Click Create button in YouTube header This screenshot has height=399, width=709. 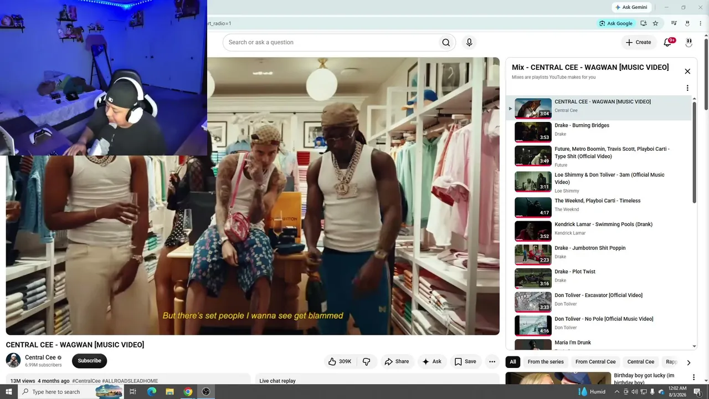(638, 43)
